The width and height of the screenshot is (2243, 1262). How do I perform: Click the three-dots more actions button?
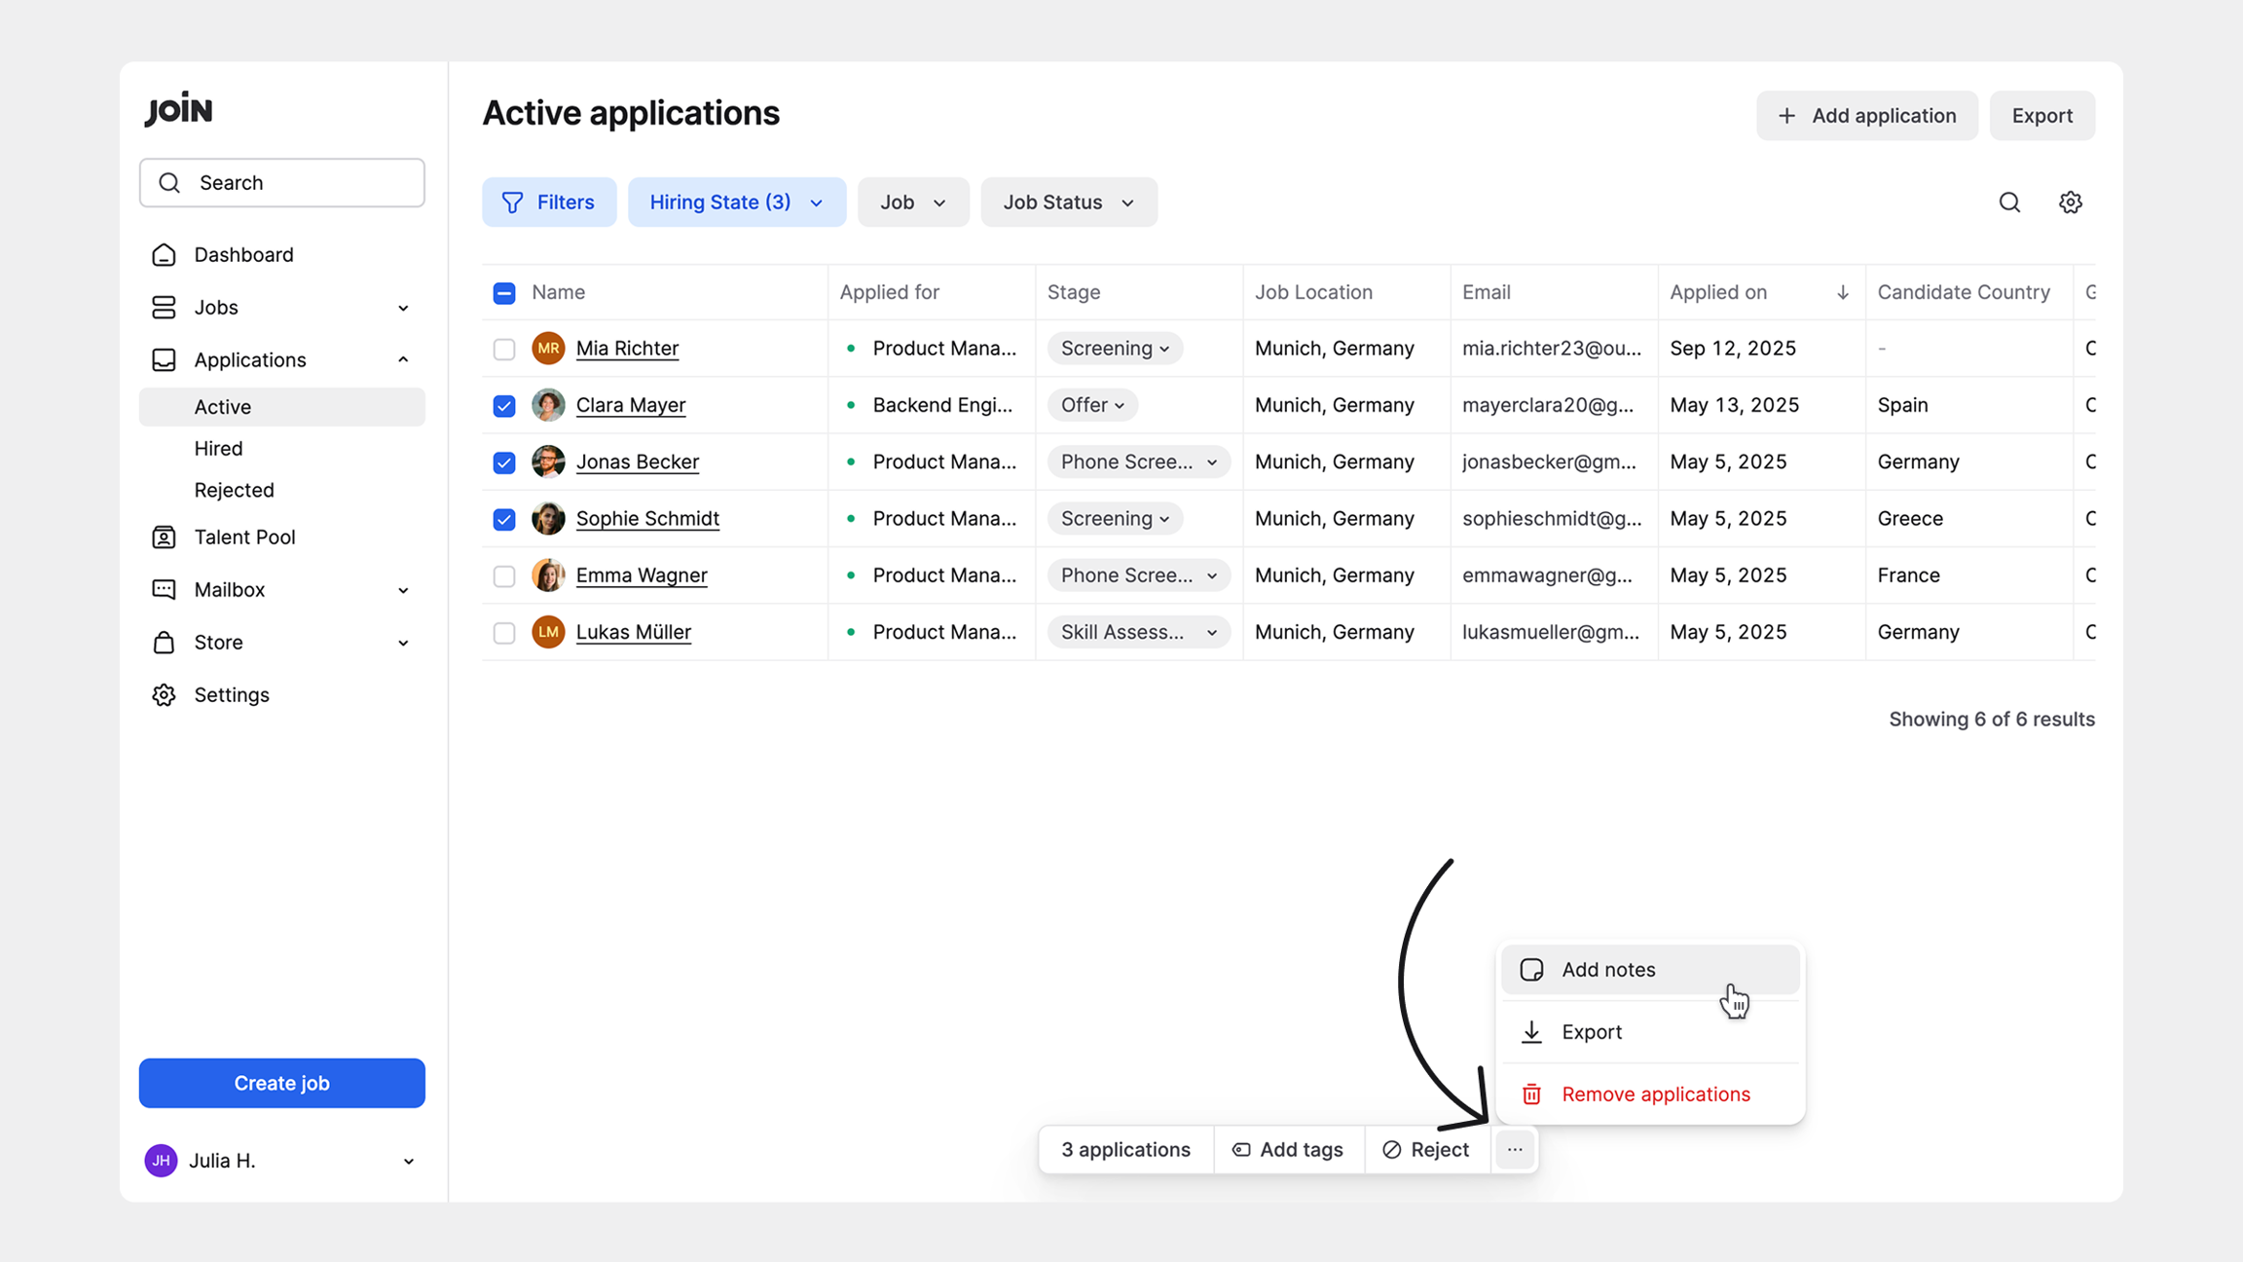(1515, 1149)
